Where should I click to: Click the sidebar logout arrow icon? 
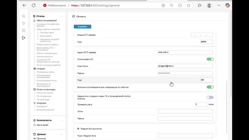click(23, 38)
